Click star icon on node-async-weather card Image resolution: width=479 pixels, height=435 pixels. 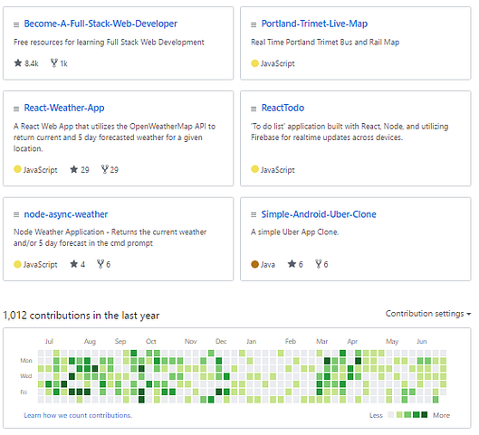point(74,264)
